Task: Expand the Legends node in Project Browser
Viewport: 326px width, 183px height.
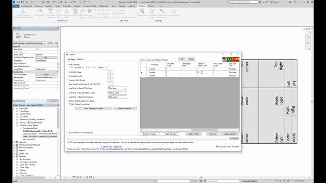Action: (14, 142)
